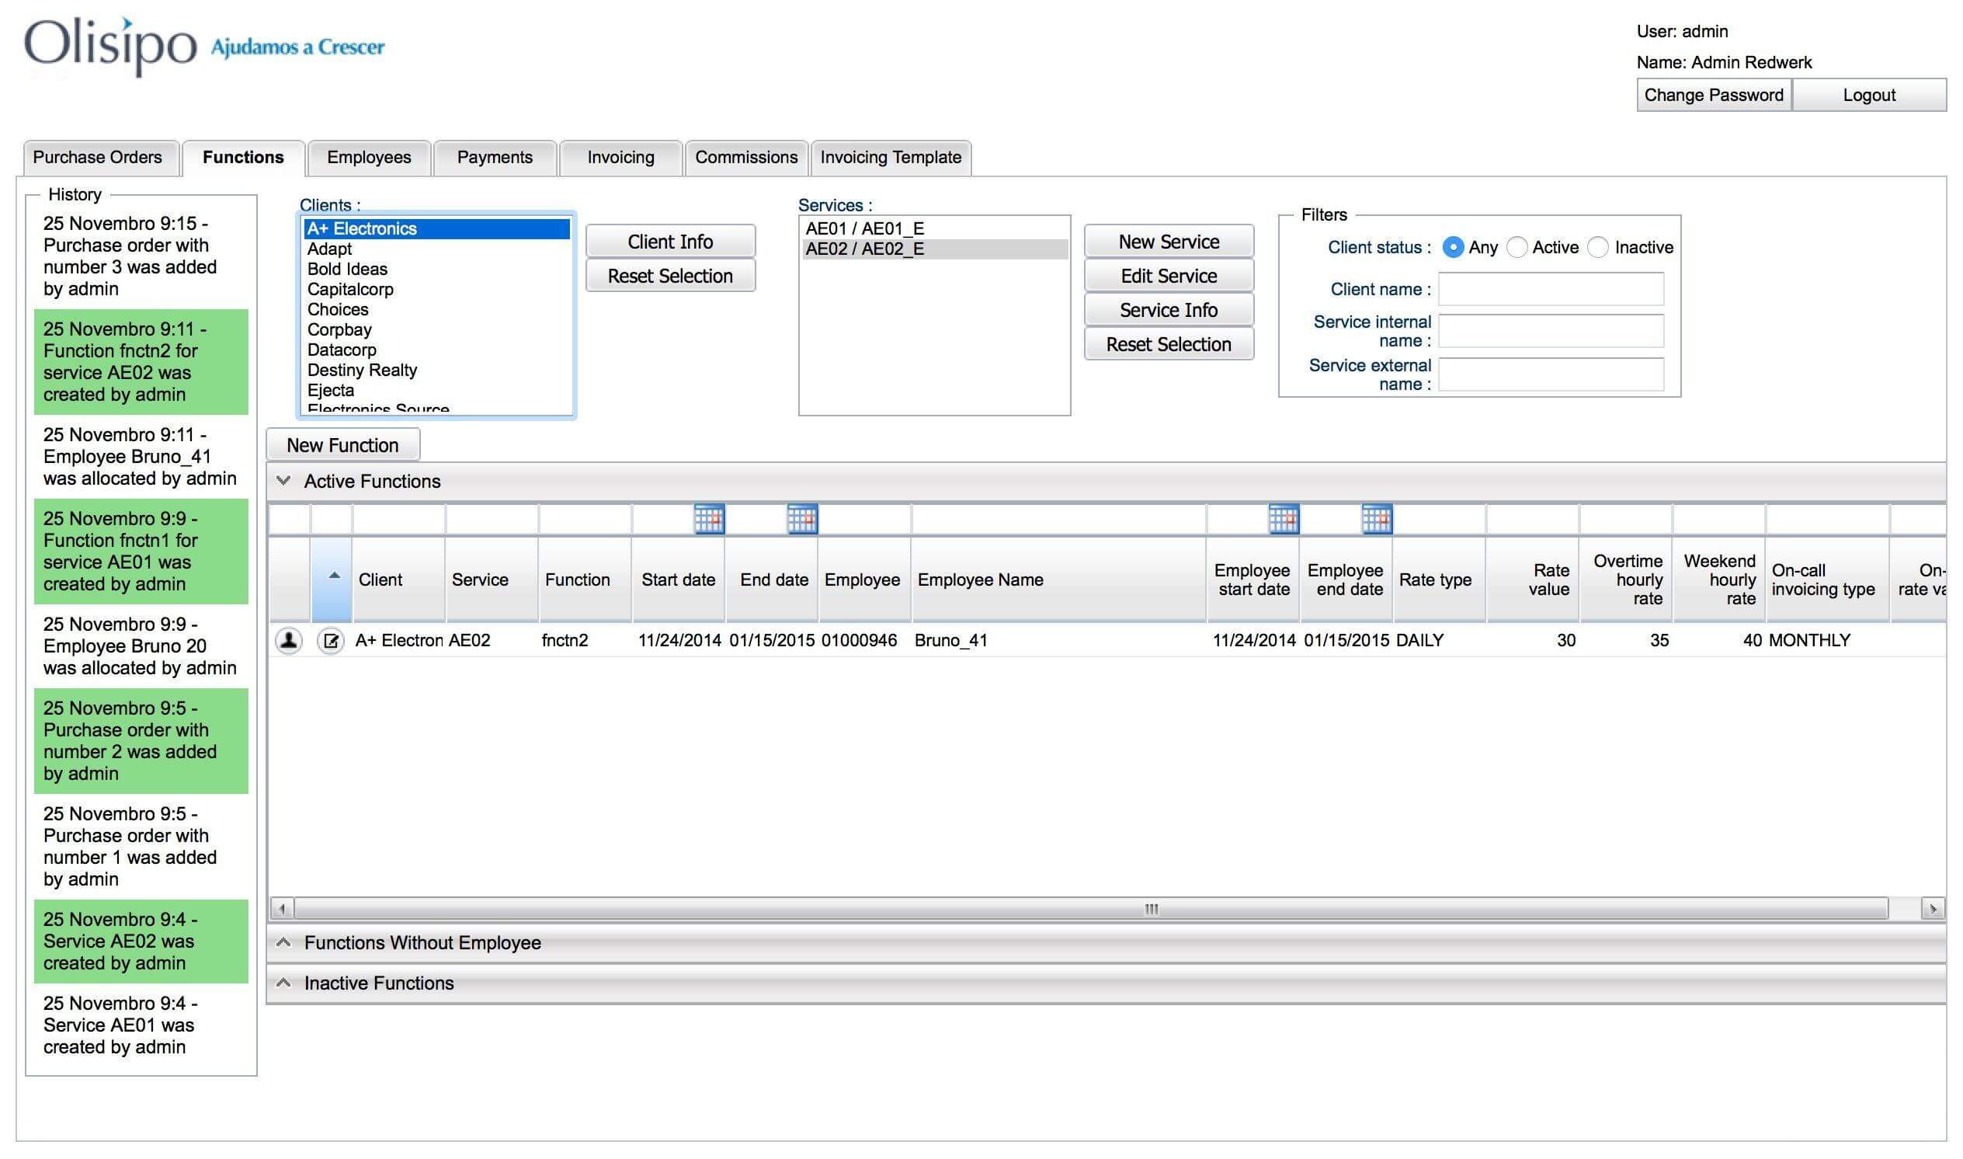Click the horizontal scrollbar thumb in functions table
Image resolution: width=1963 pixels, height=1159 pixels.
[1091, 909]
